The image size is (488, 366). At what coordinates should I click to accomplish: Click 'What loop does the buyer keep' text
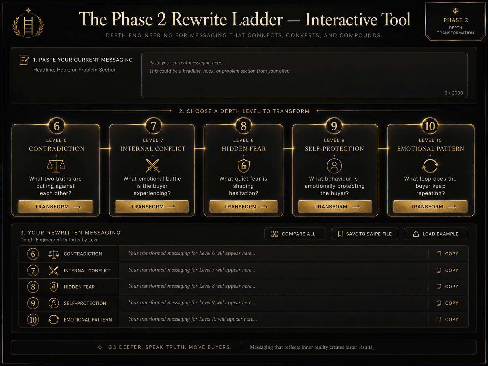[x=430, y=186]
